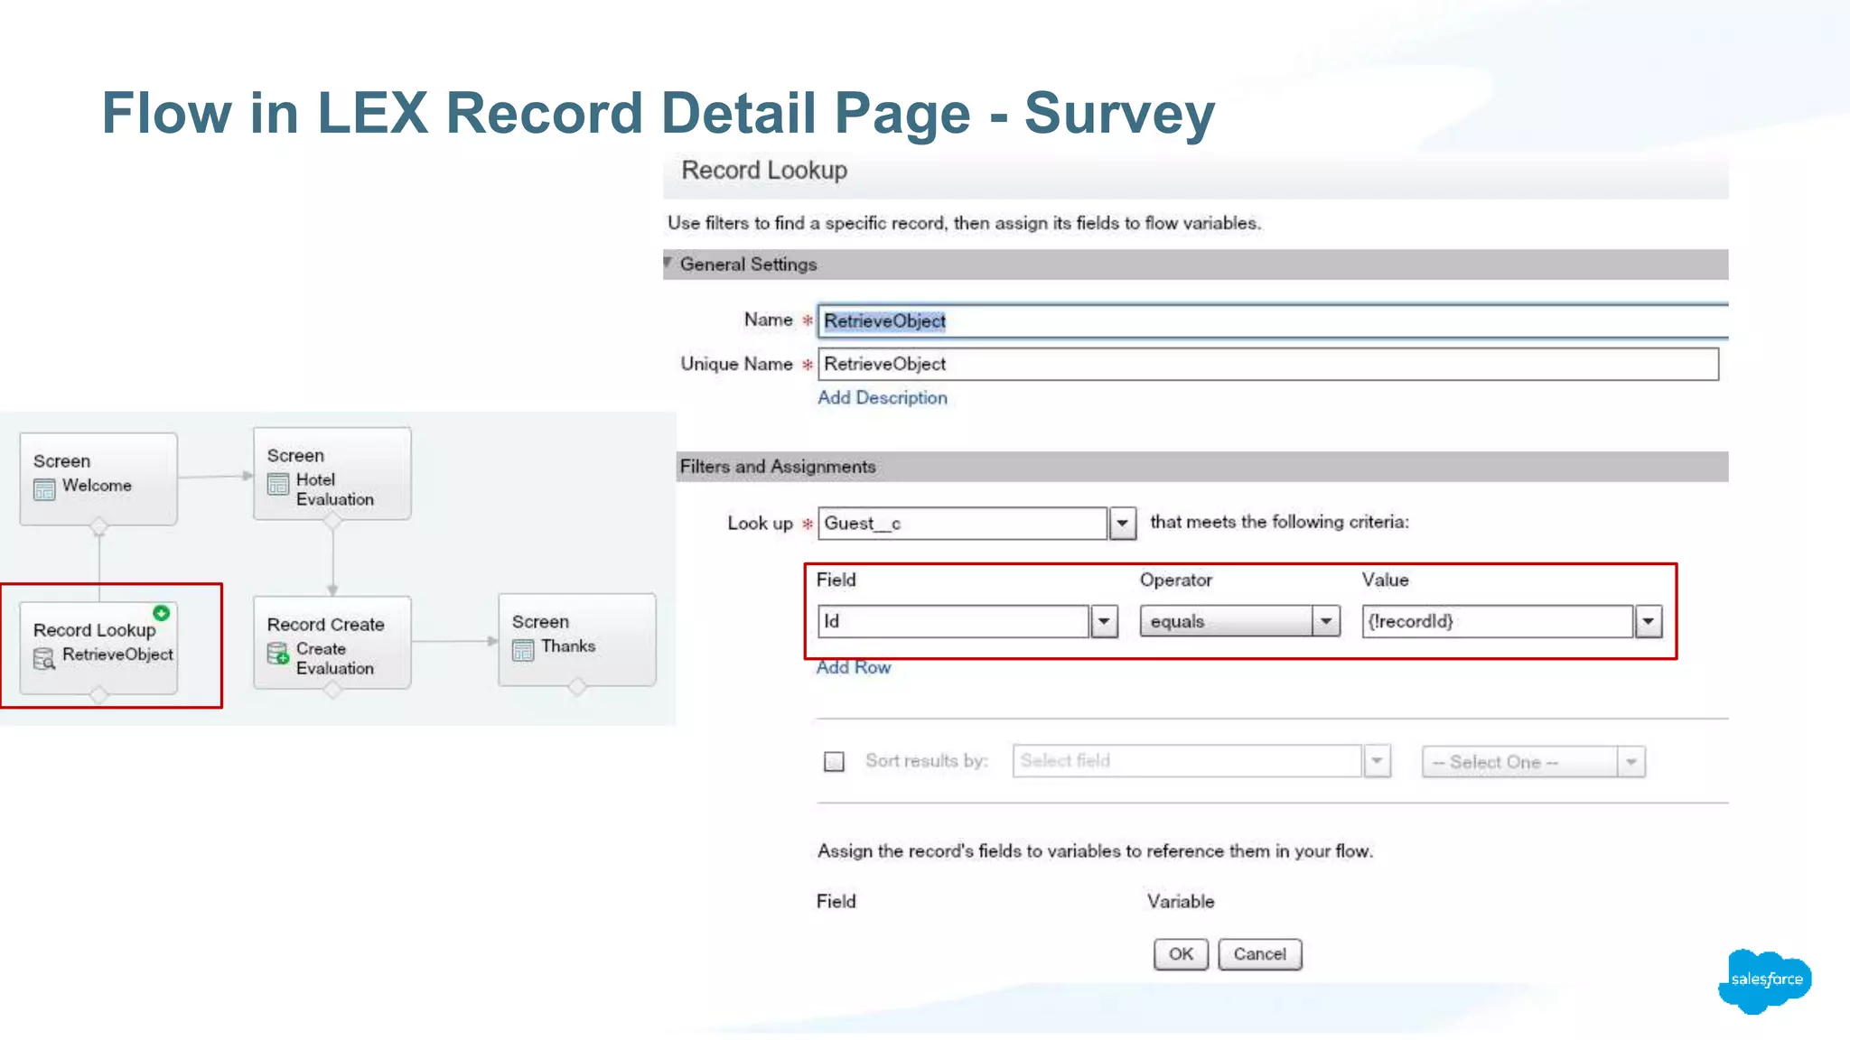Viewport: 1850px width, 1040px height.
Task: Select the Thanks node label
Action: (x=568, y=646)
